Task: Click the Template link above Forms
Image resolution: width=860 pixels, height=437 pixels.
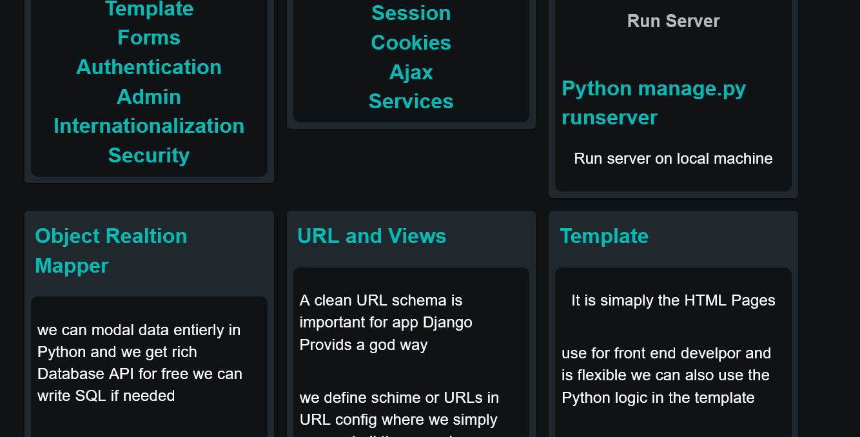Action: coord(149,9)
